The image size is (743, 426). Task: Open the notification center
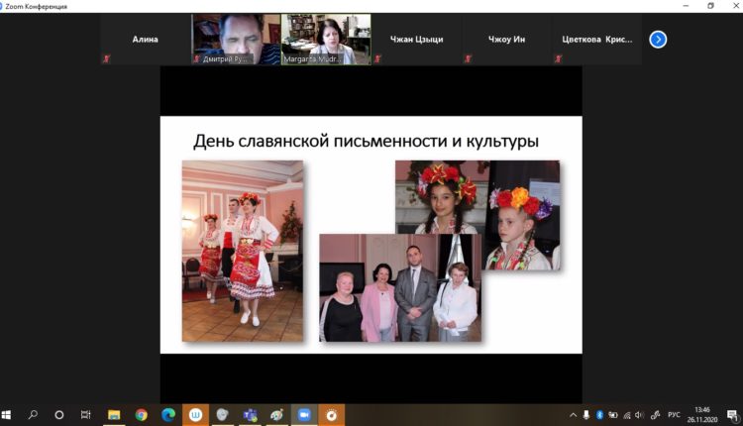732,415
